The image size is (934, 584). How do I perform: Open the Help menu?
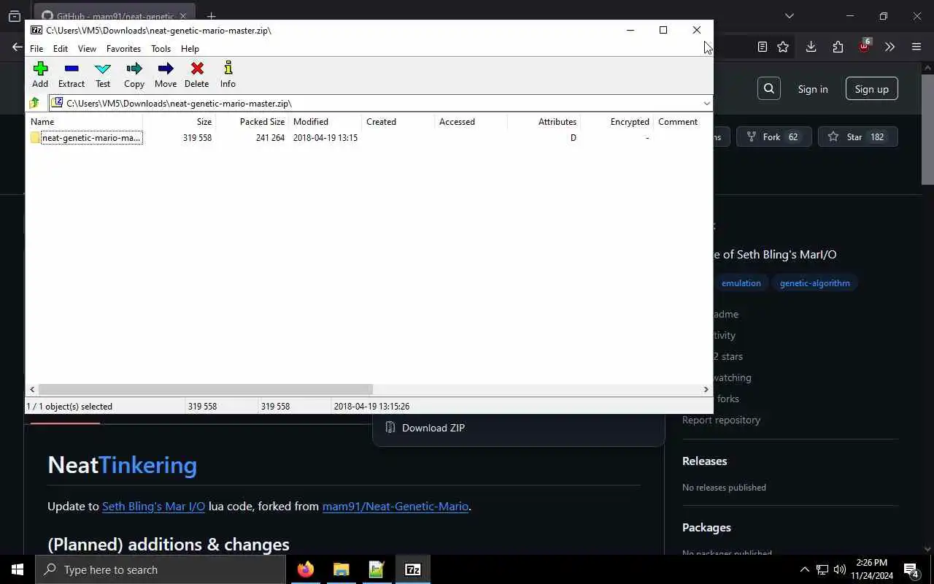pos(190,48)
